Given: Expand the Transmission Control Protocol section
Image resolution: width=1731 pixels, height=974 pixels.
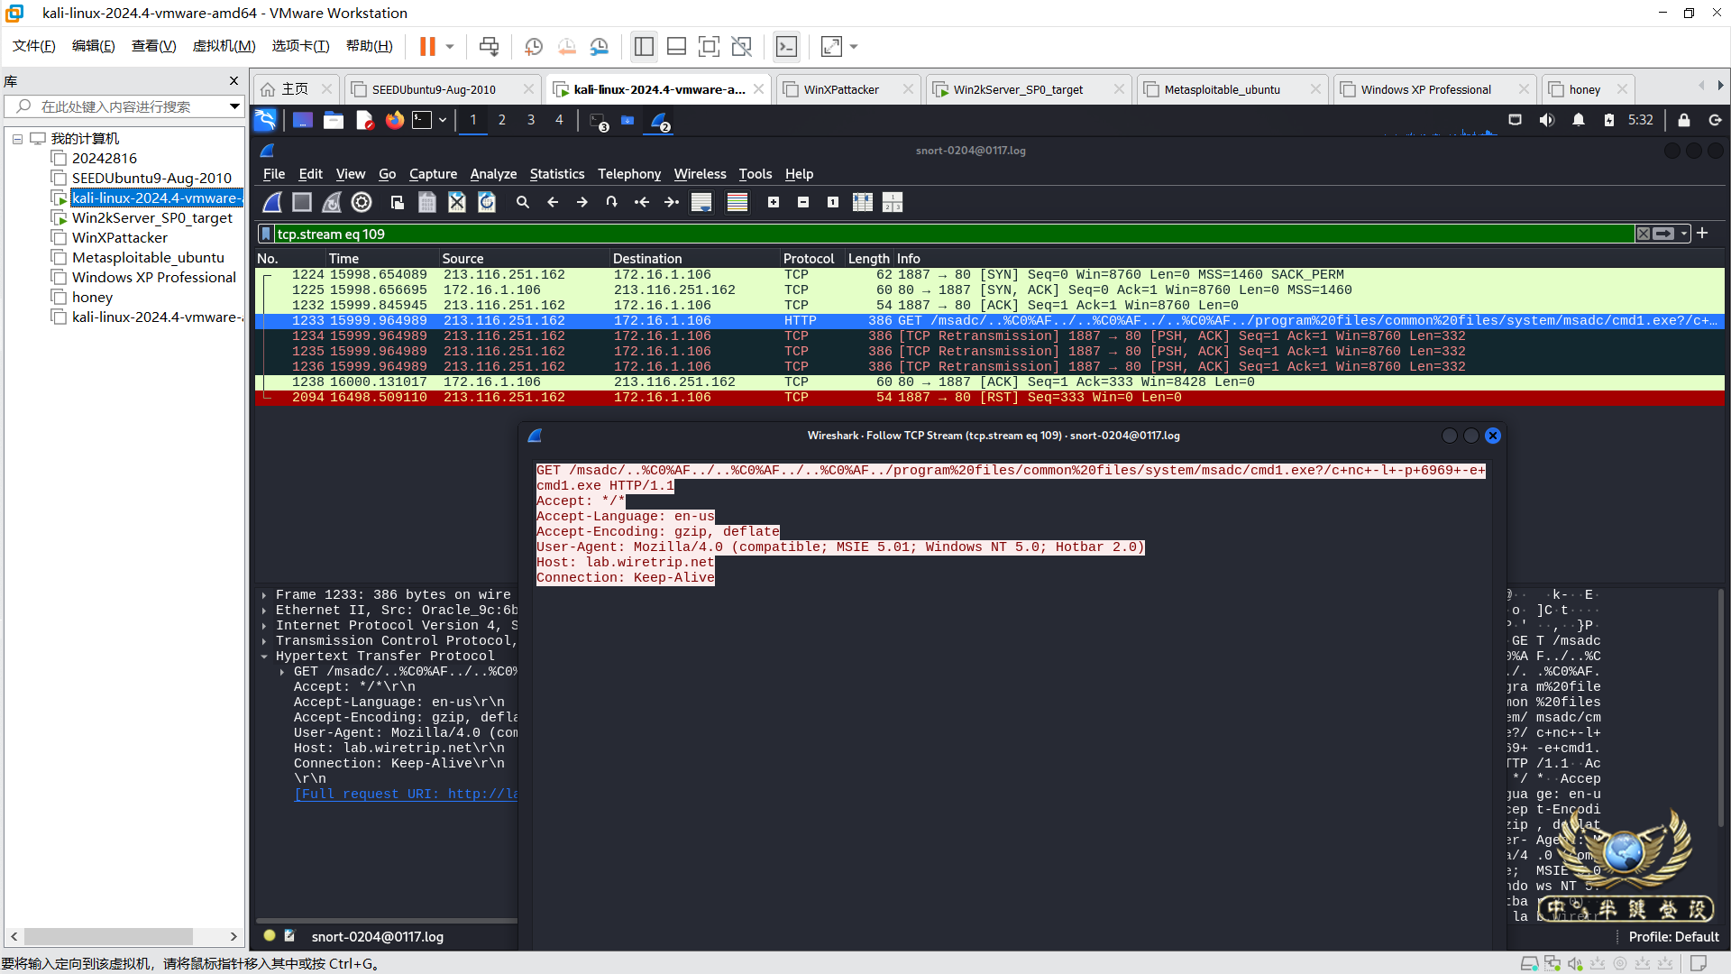Looking at the screenshot, I should (264, 641).
